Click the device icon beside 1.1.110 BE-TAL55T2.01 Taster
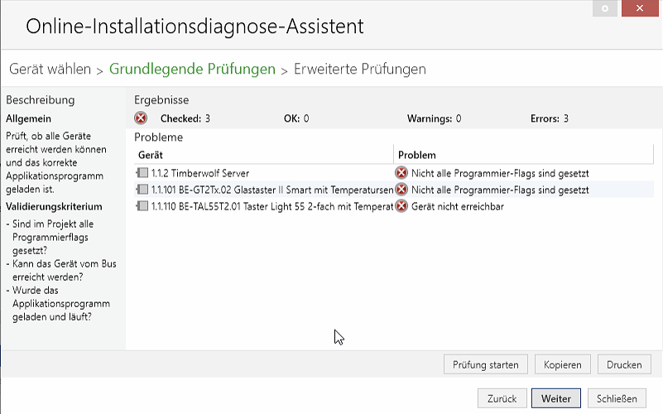 point(142,206)
